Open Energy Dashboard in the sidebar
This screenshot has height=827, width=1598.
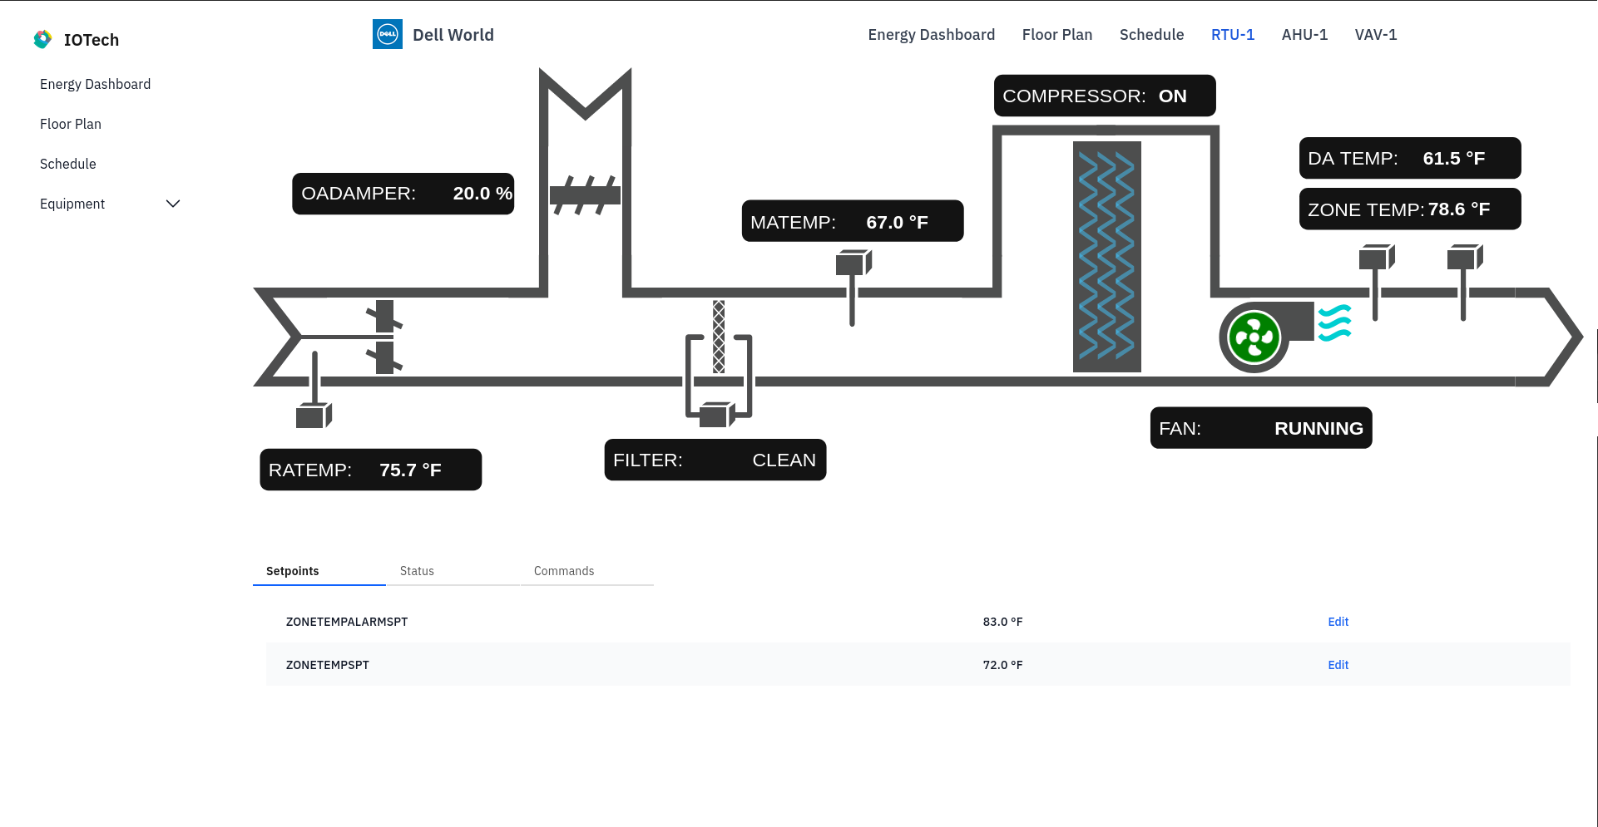tap(95, 84)
